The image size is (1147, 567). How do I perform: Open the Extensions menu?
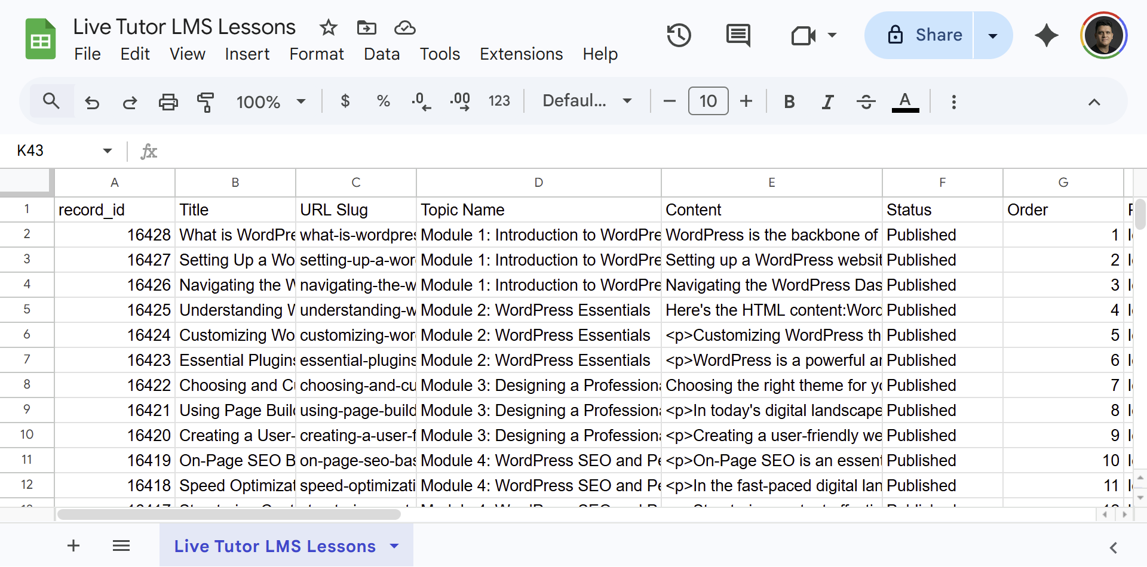tap(521, 54)
